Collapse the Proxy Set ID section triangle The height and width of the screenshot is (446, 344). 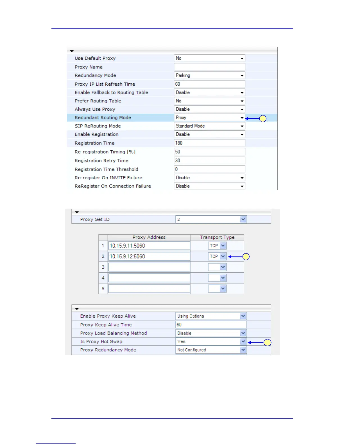point(77,212)
